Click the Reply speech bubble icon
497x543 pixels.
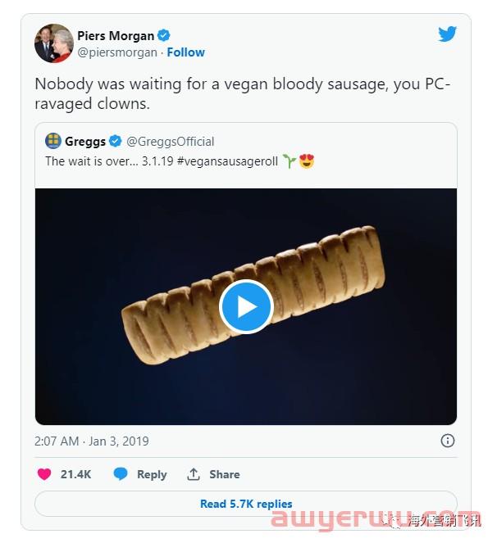121,474
